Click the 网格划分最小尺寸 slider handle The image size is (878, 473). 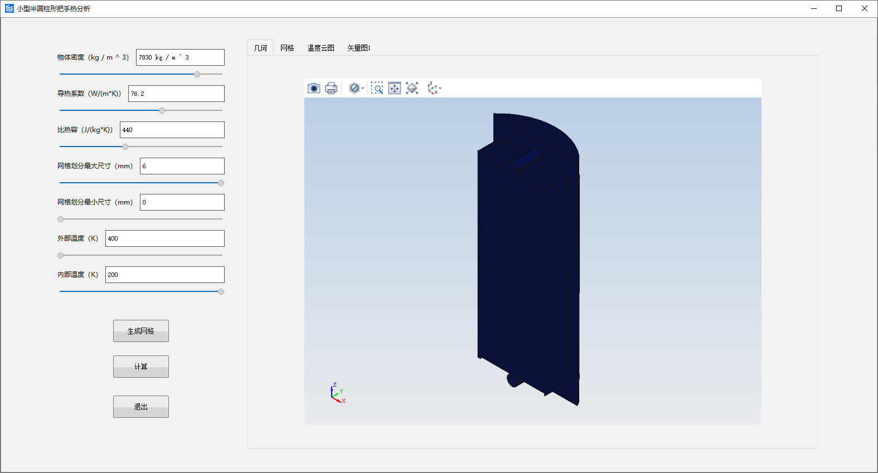tap(60, 219)
